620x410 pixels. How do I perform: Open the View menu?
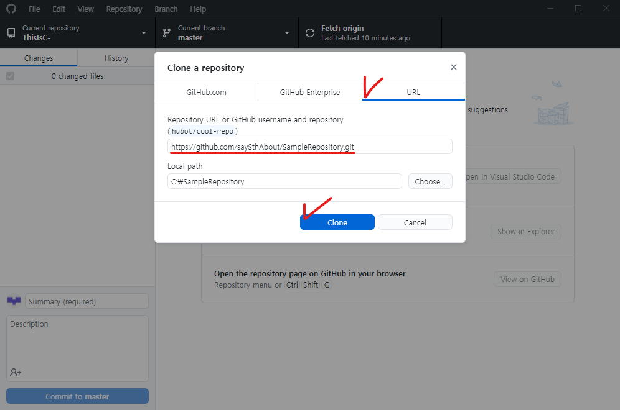click(x=85, y=9)
